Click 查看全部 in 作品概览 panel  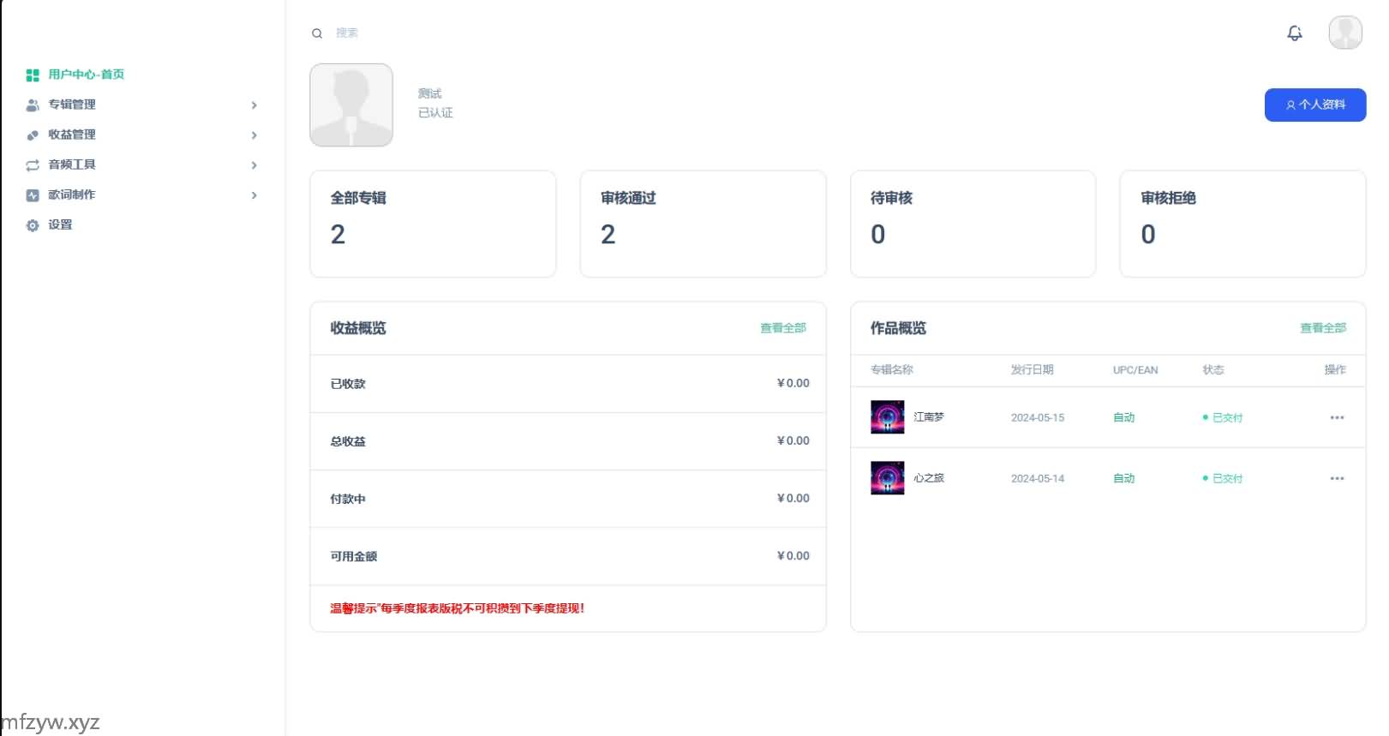coord(1322,328)
